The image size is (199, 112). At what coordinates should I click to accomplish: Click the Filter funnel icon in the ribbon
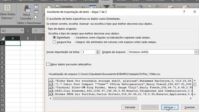point(106,7)
